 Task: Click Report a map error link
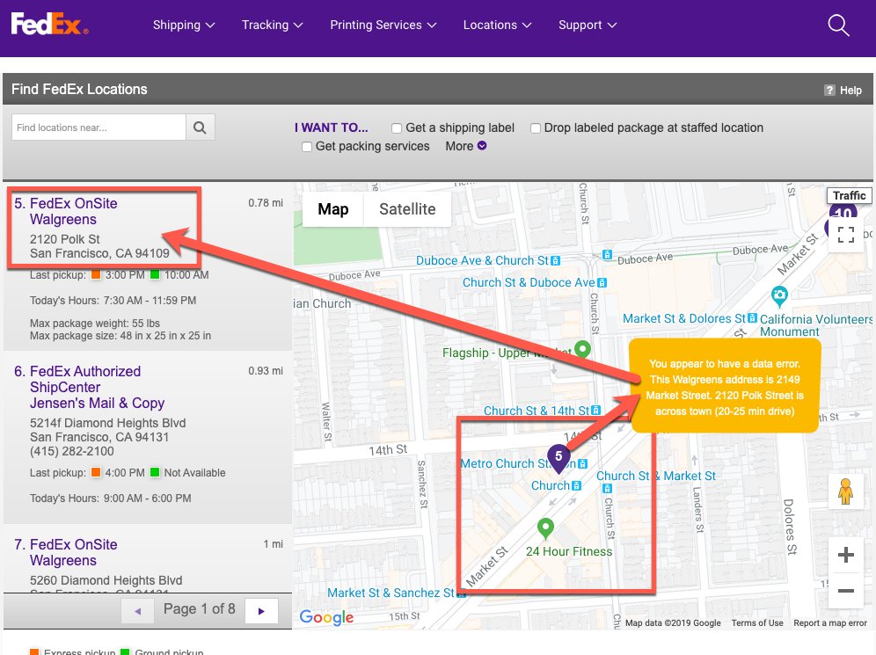[830, 623]
